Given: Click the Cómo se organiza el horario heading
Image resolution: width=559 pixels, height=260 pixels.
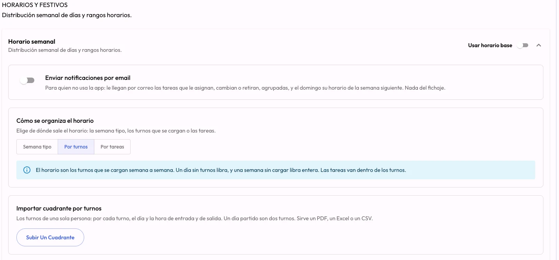Looking at the screenshot, I should pos(55,121).
